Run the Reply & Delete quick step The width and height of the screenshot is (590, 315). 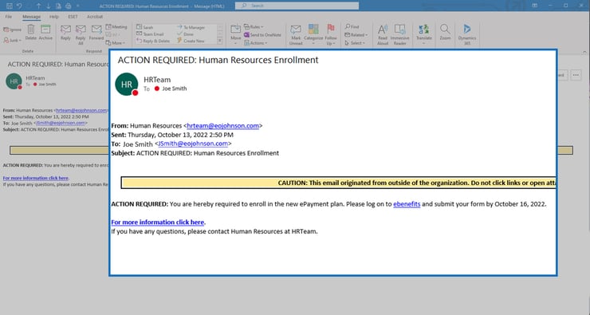pyautogui.click(x=153, y=41)
